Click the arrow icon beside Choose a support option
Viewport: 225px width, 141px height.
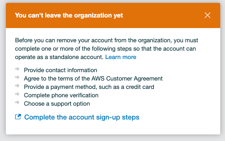tap(17, 102)
